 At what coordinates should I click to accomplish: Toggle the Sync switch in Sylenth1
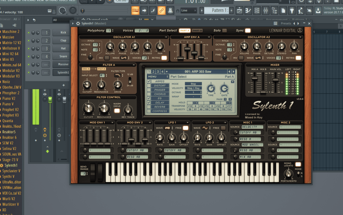tap(248, 31)
